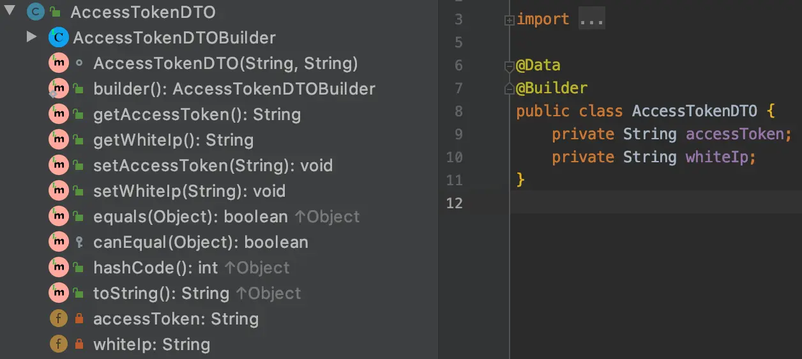Click the AccessTokenDTO class icon
Viewport: 802px width, 359px height.
pyautogui.click(x=36, y=11)
